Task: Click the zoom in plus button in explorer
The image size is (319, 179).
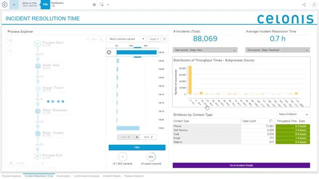Action: coord(101,39)
